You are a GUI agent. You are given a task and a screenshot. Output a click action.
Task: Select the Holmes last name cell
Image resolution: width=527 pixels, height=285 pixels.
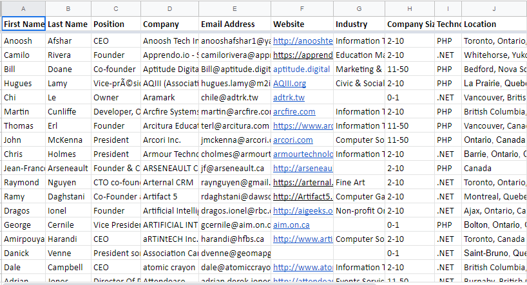tap(68, 154)
